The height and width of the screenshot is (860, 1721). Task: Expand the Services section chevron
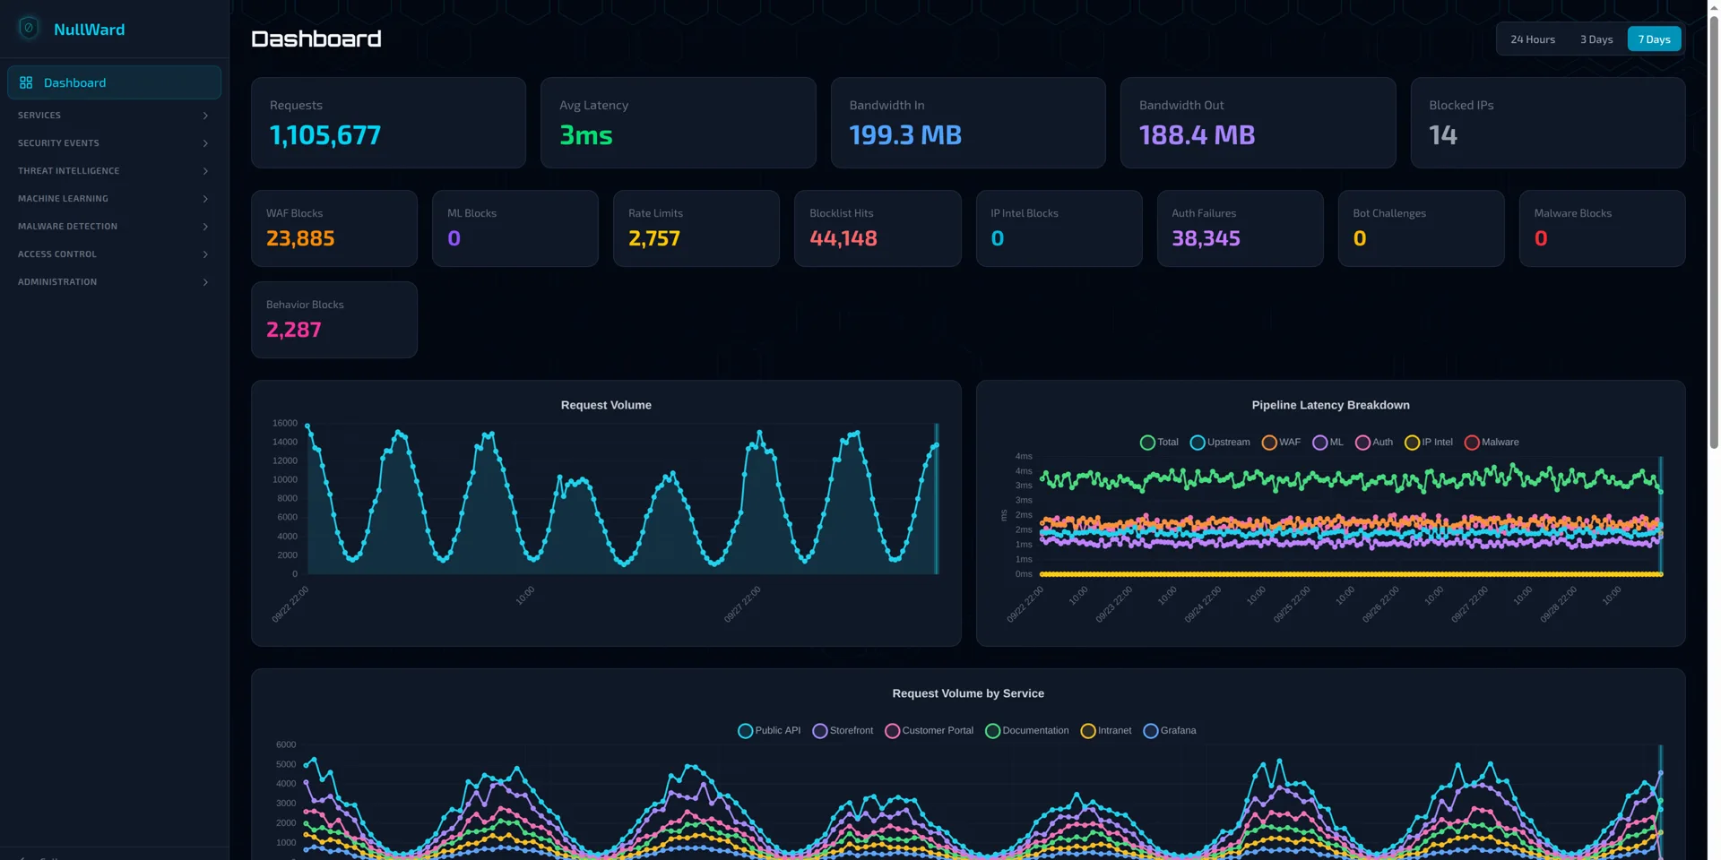[x=205, y=116]
